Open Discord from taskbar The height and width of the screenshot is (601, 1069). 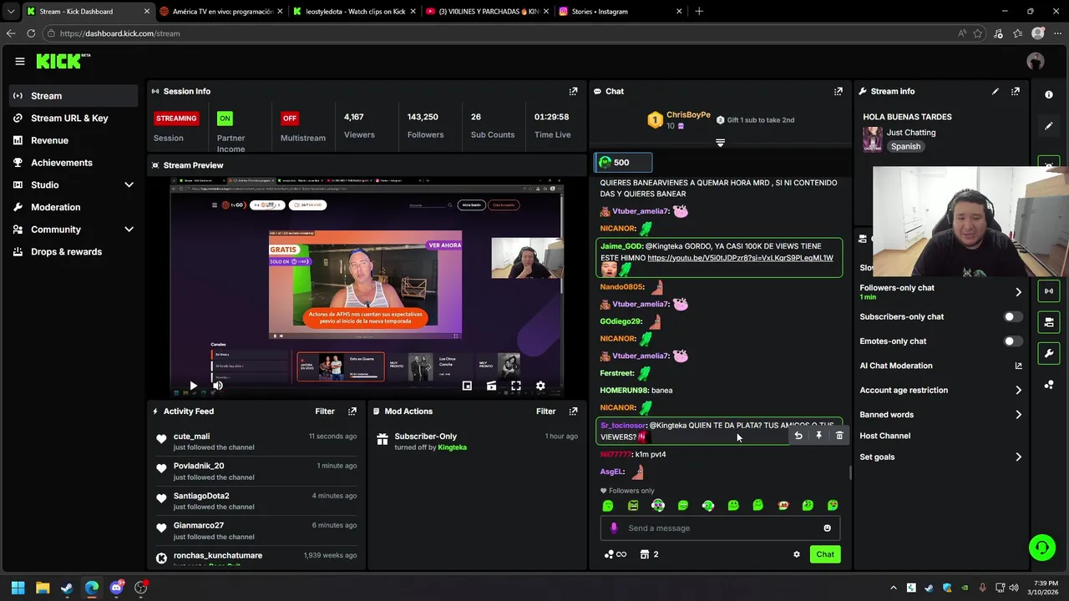tap(116, 588)
